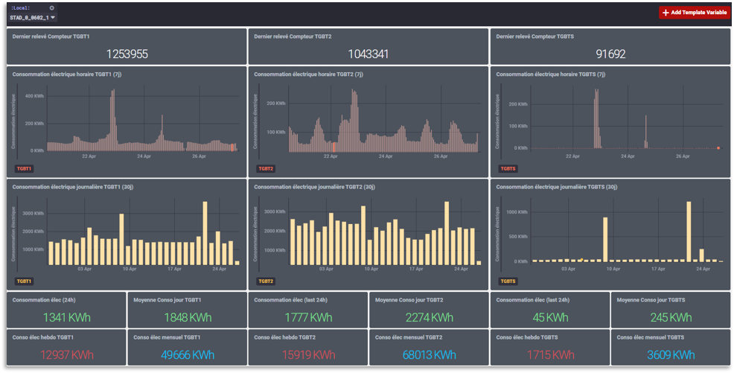The width and height of the screenshot is (734, 373).
Task: Select the Conso élec mensuel TGBTS title
Action: click(651, 337)
